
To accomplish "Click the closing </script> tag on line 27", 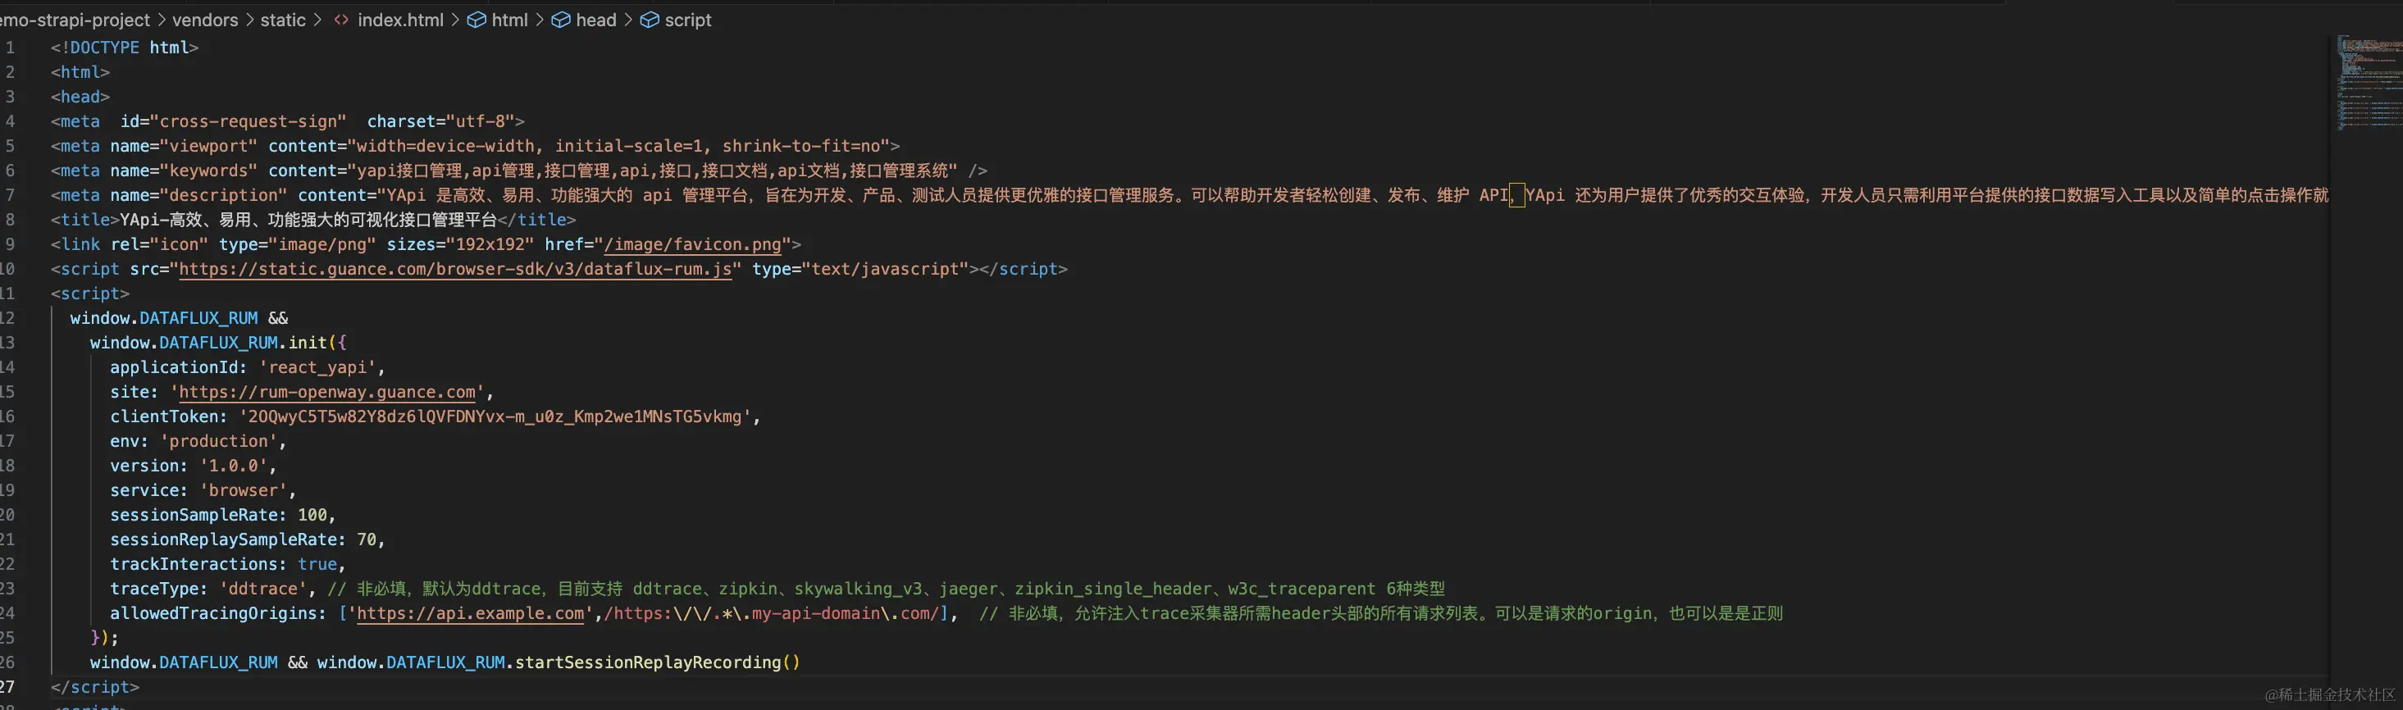I will tap(95, 688).
